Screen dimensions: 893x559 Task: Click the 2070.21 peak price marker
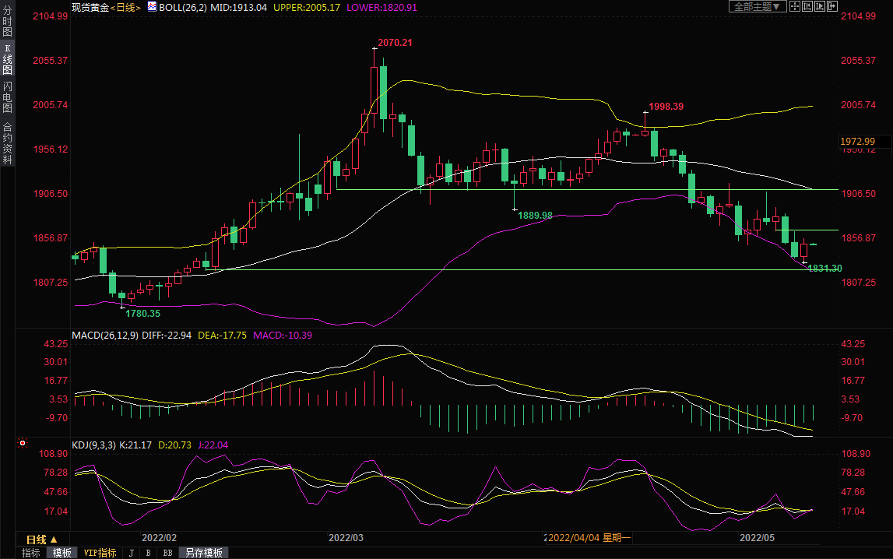click(x=395, y=43)
